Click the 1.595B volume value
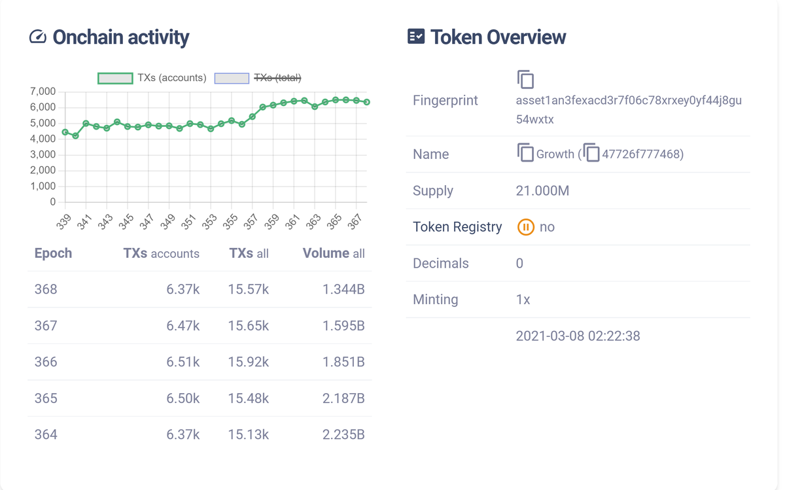 343,326
